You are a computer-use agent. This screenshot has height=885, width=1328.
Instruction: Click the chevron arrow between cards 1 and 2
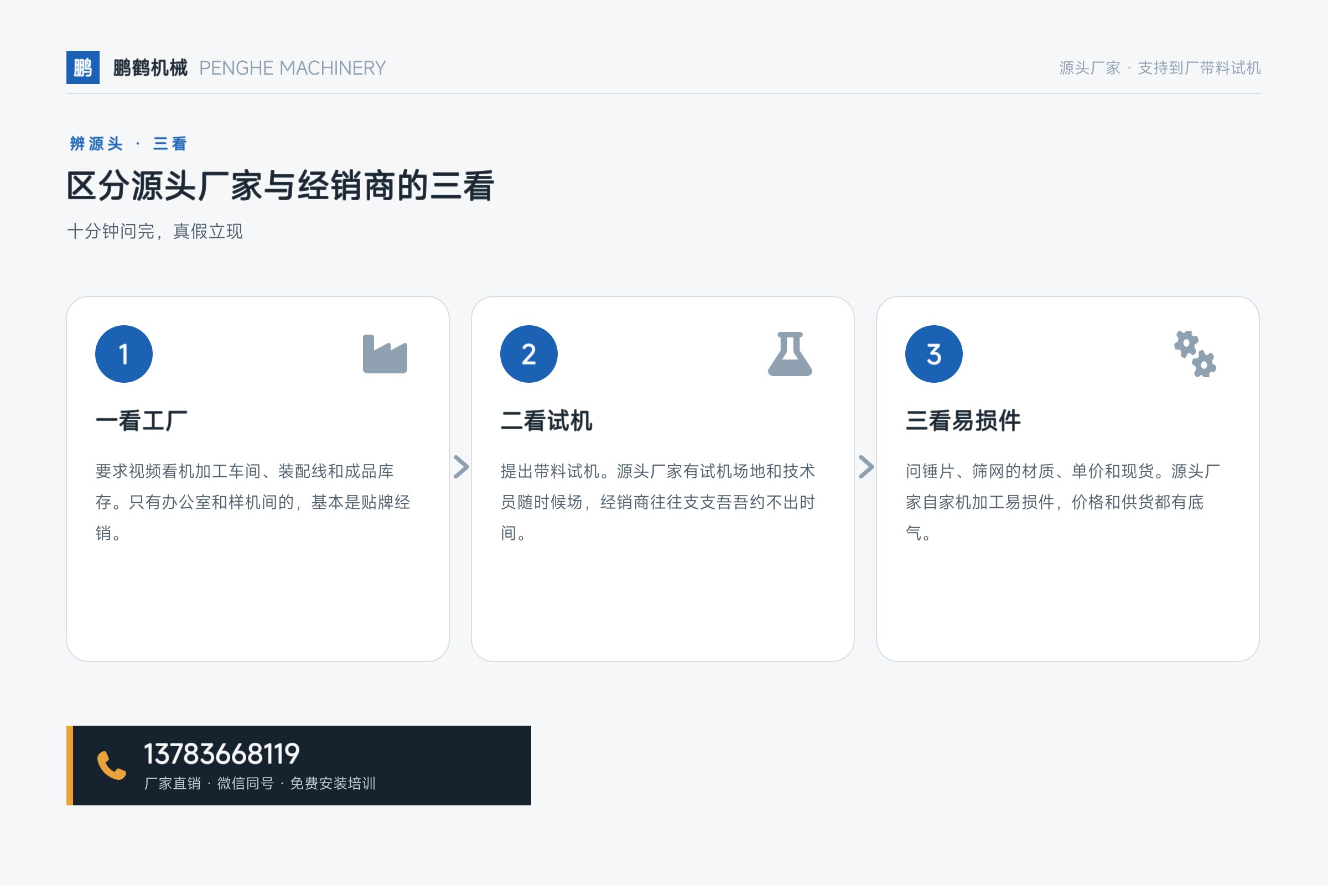point(461,467)
